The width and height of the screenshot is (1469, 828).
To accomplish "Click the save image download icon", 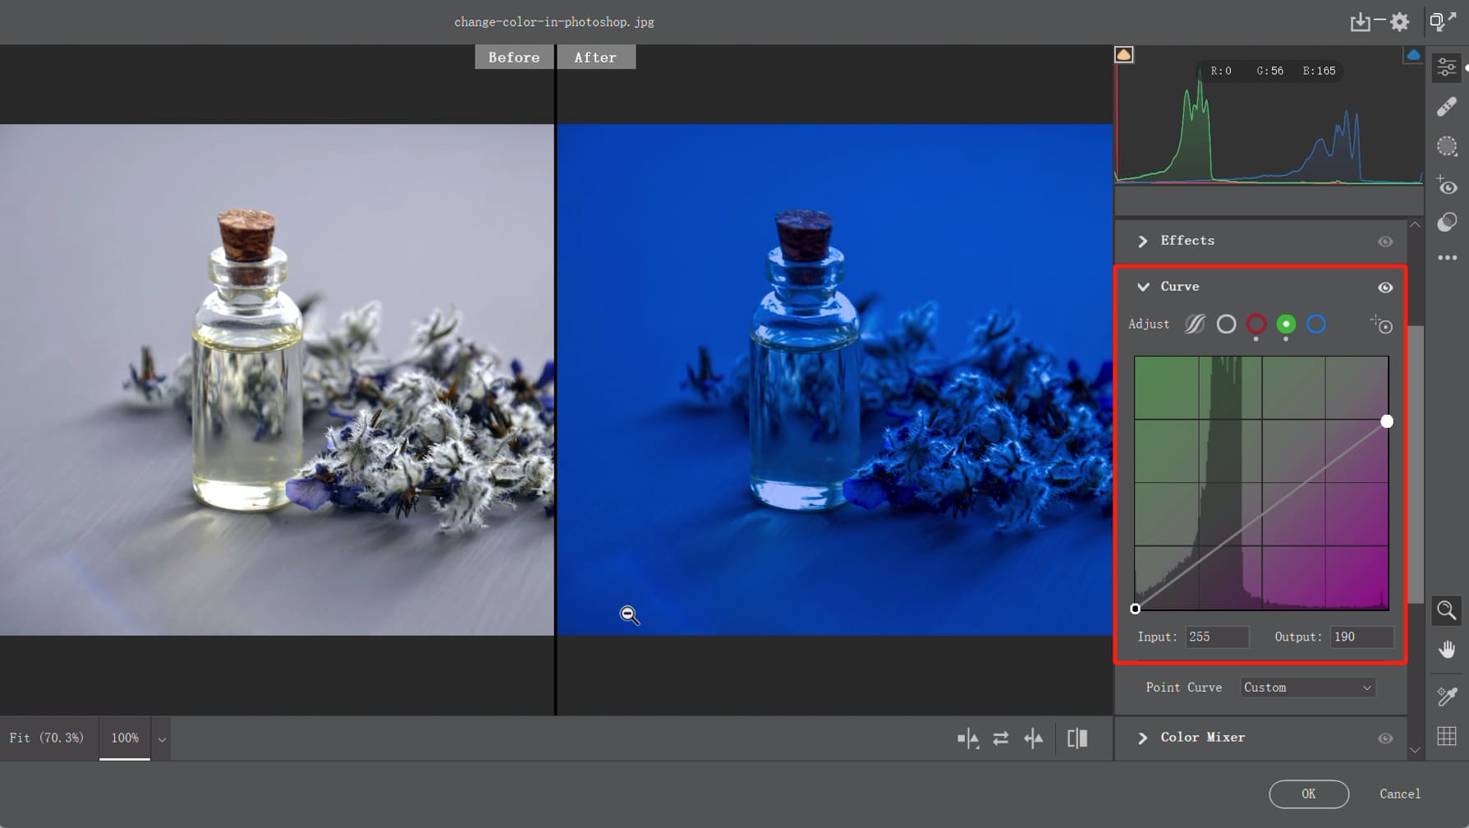I will (x=1360, y=22).
